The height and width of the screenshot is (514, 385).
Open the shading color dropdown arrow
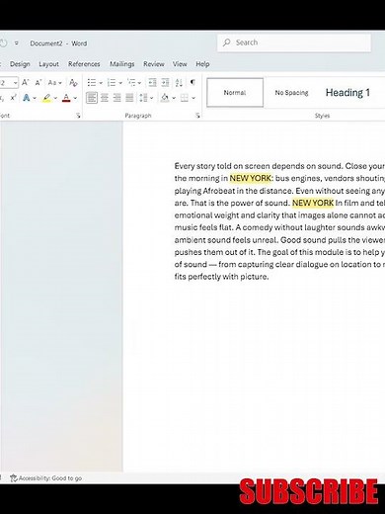coord(174,98)
